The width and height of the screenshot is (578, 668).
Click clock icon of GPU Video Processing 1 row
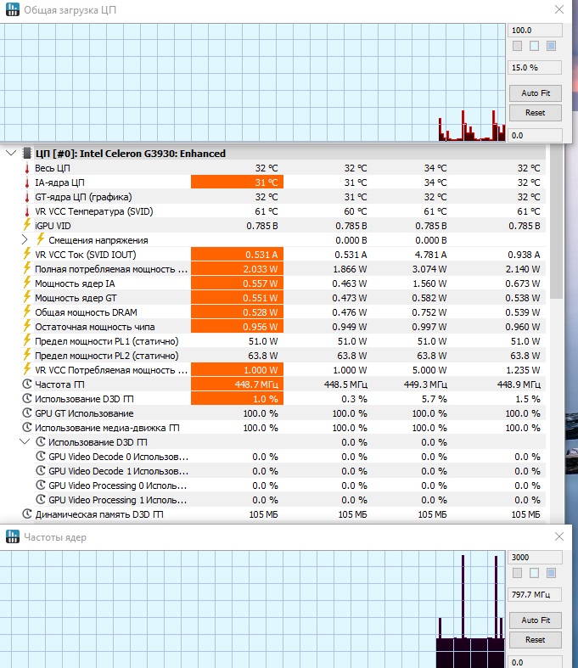pyautogui.click(x=41, y=499)
